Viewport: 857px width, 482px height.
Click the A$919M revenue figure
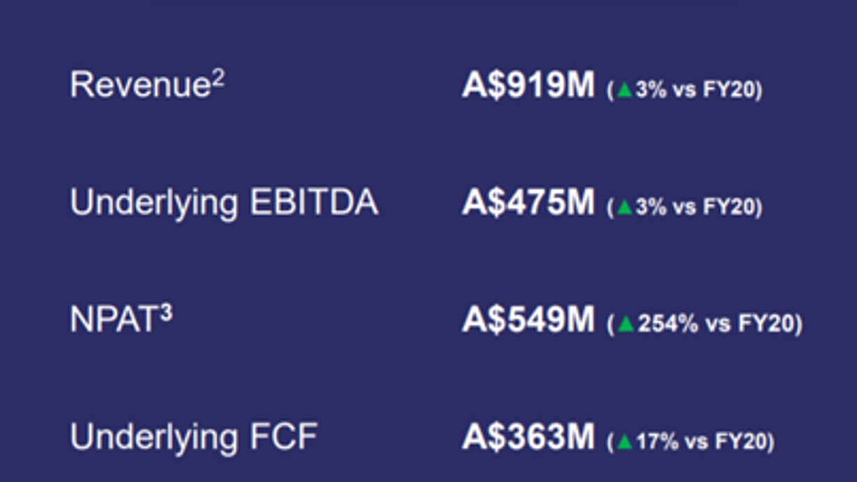(528, 87)
